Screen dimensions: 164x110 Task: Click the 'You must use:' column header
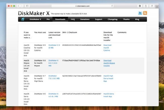point(40,32)
